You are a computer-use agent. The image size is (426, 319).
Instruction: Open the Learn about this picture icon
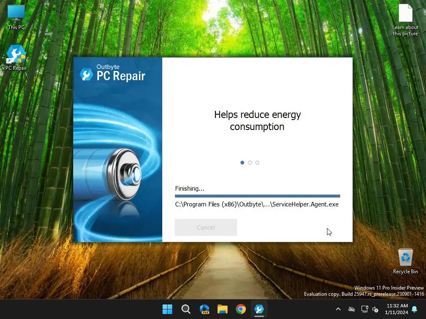pyautogui.click(x=405, y=20)
